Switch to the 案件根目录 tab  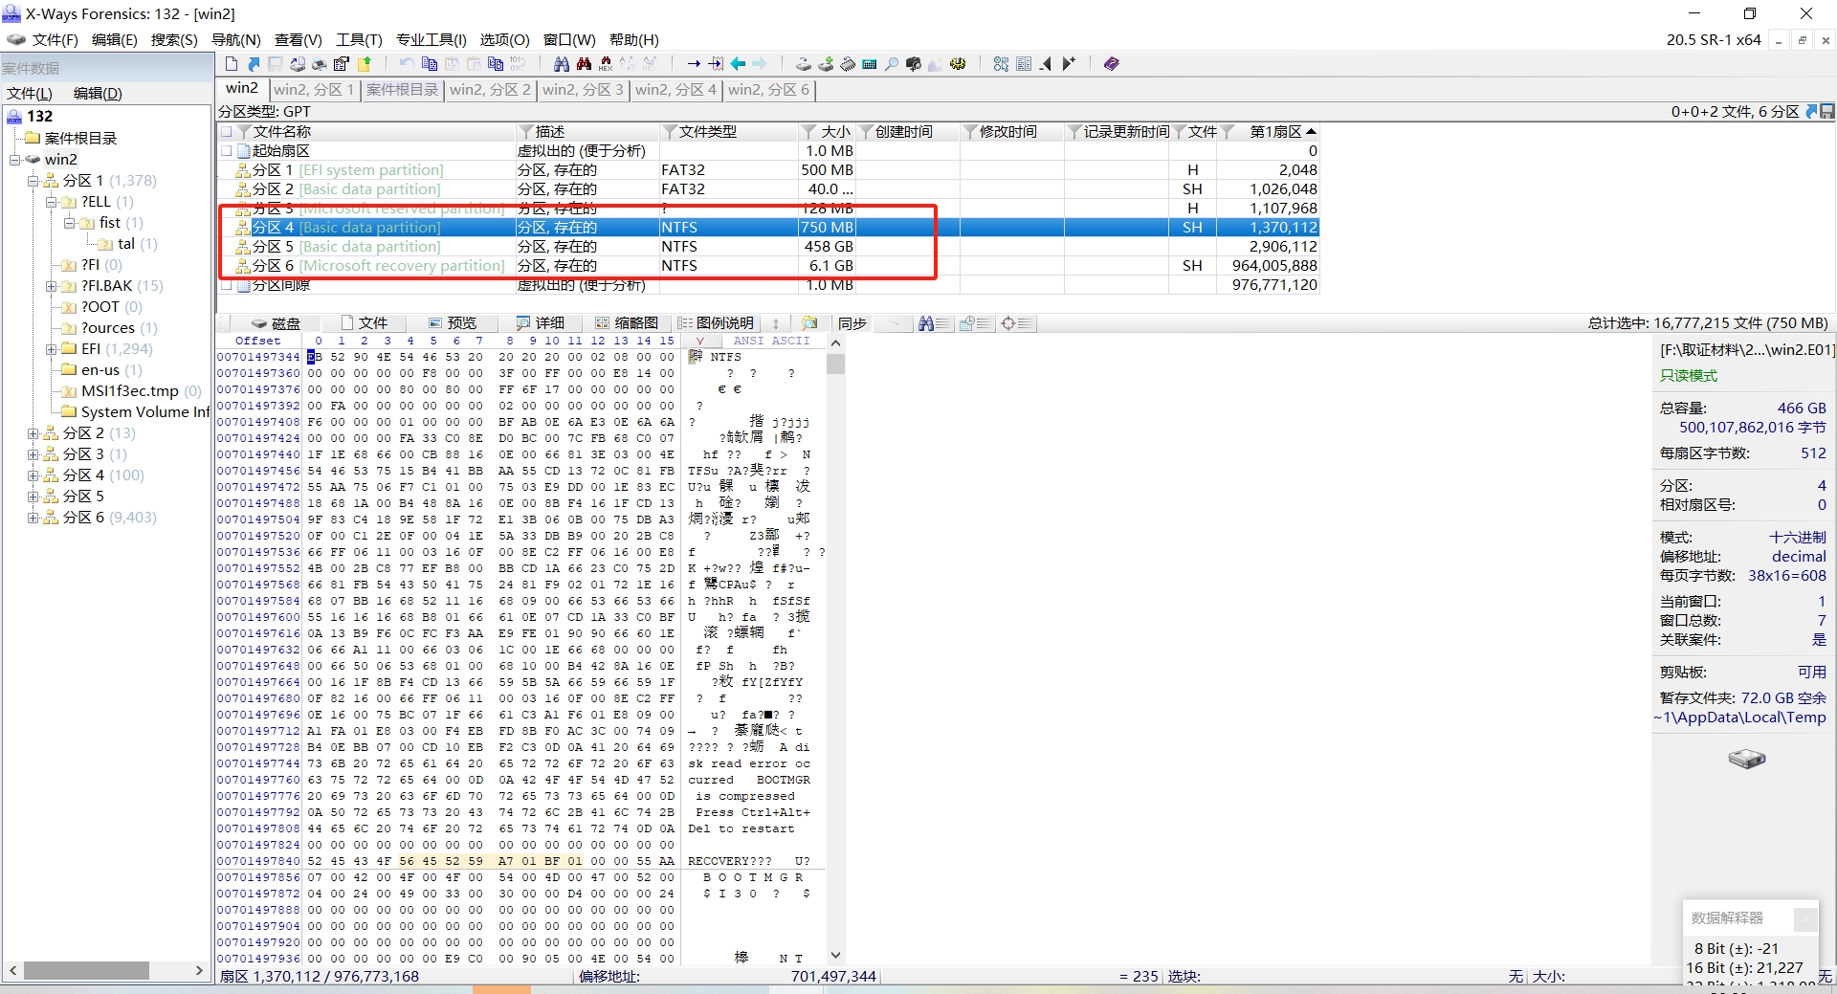pyautogui.click(x=402, y=90)
